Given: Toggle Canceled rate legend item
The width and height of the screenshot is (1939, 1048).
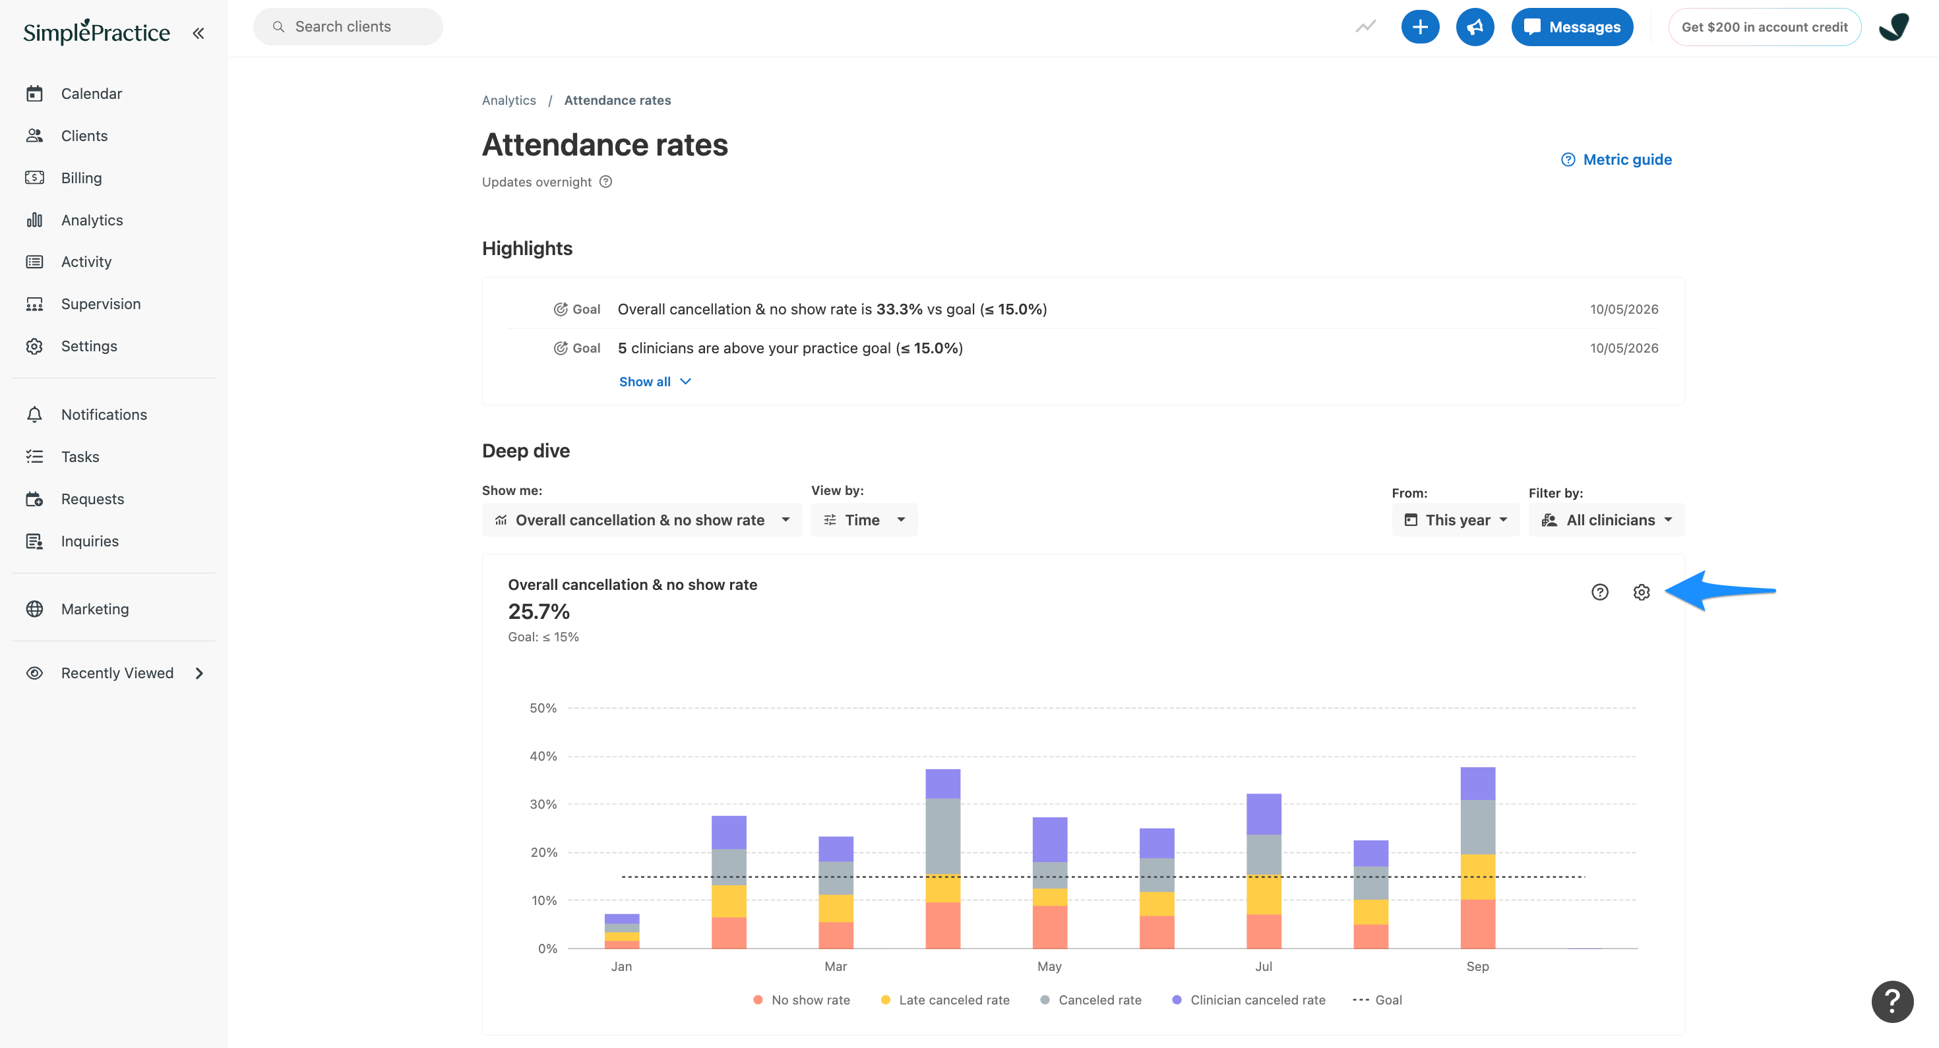Looking at the screenshot, I should click(1091, 1000).
